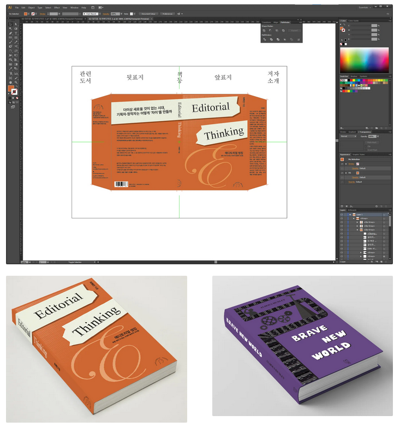This screenshot has height=427, width=400.
Task: Collapse Stroke row triangle in Appearance panel
Action: pos(346,164)
